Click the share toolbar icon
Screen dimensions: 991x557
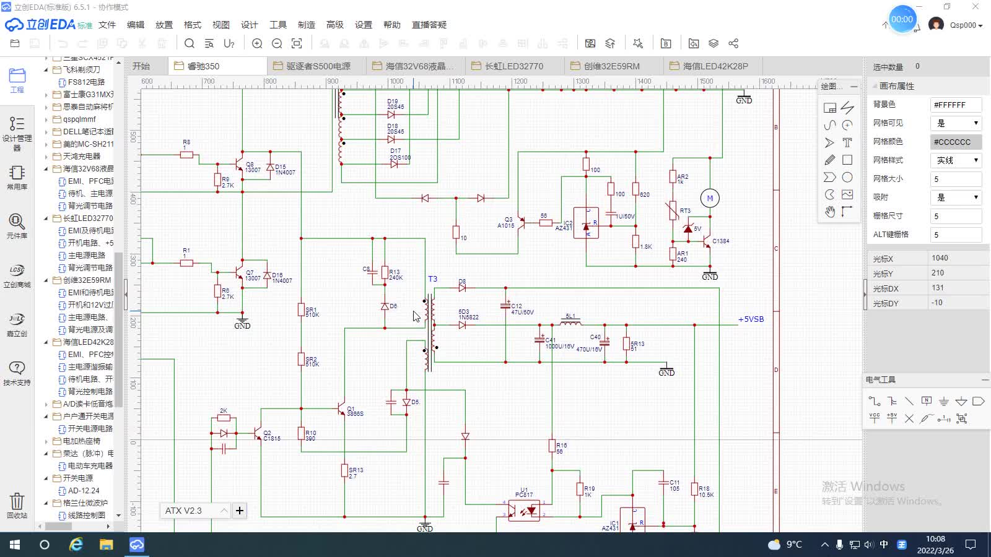click(x=733, y=43)
